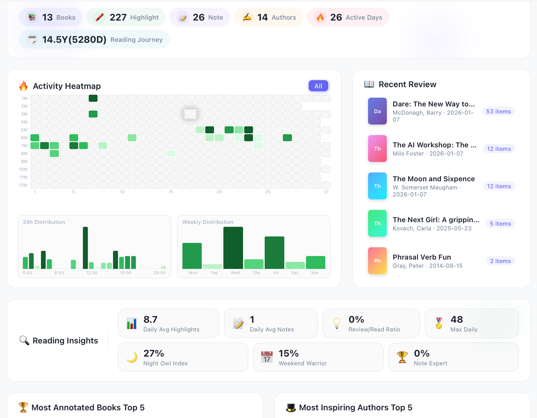Viewport: 537px width, 418px height.
Task: Click the writing hand Authors icon
Action: point(247,17)
